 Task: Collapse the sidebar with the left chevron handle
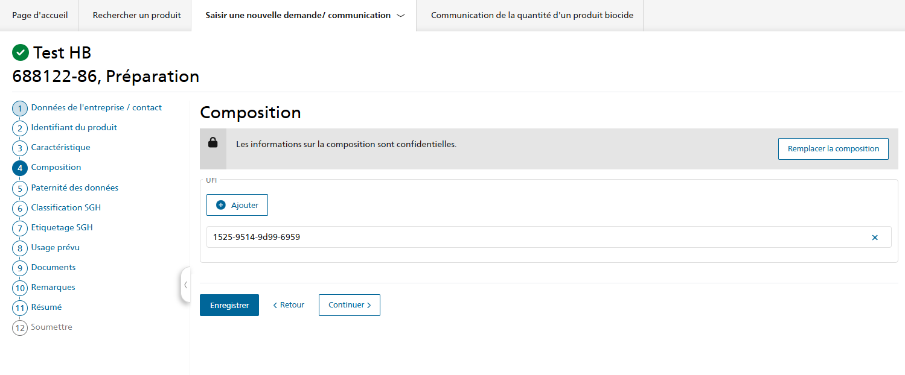point(185,285)
